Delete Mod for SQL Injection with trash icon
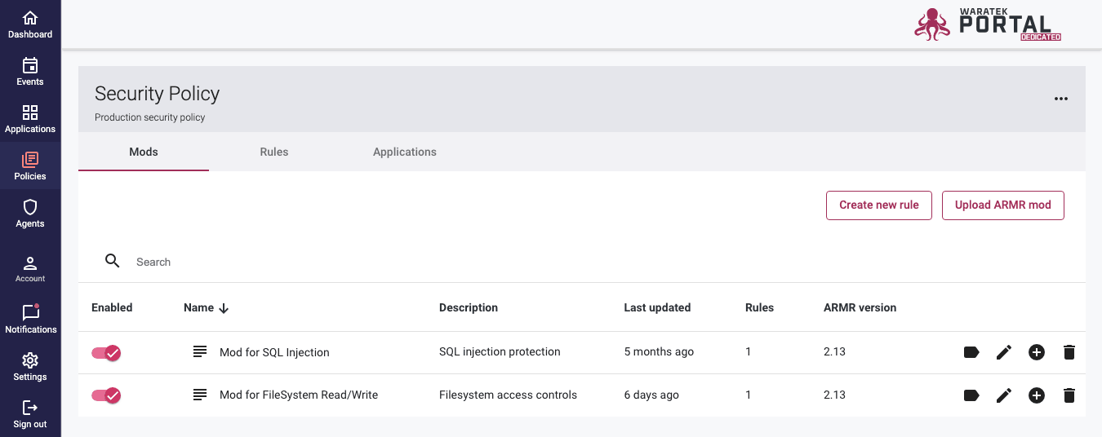 (1069, 352)
